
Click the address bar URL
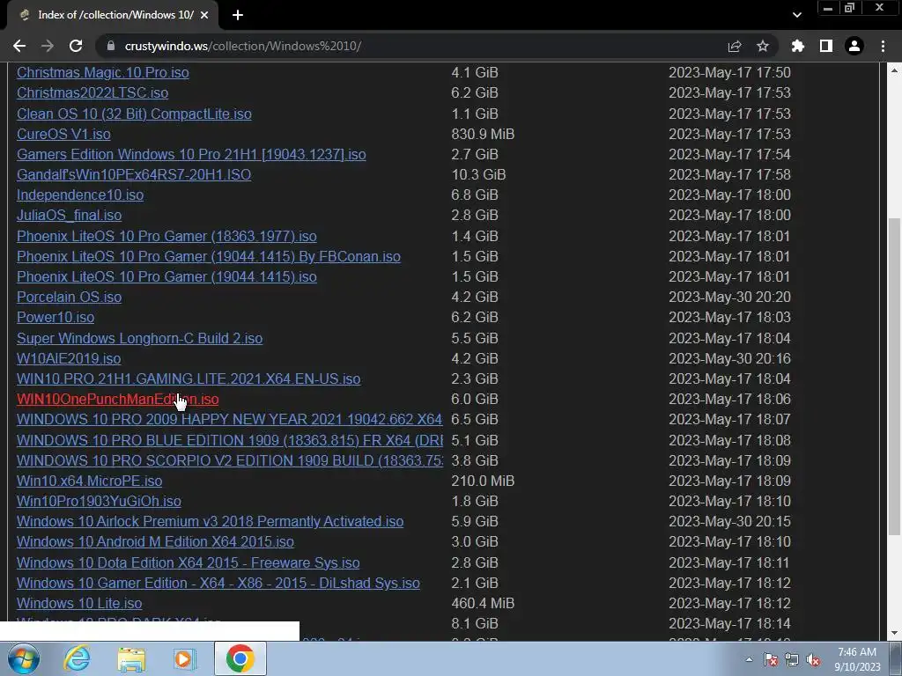tap(243, 46)
